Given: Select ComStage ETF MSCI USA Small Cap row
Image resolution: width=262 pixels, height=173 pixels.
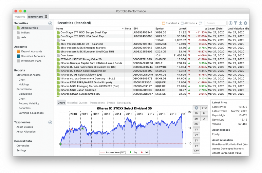Looking at the screenshot, I should click(152, 36).
